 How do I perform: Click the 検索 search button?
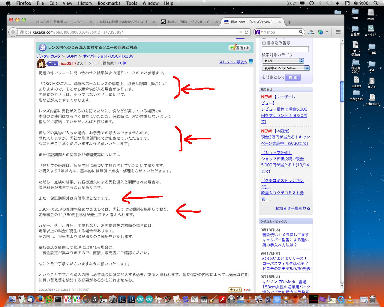(x=293, y=77)
